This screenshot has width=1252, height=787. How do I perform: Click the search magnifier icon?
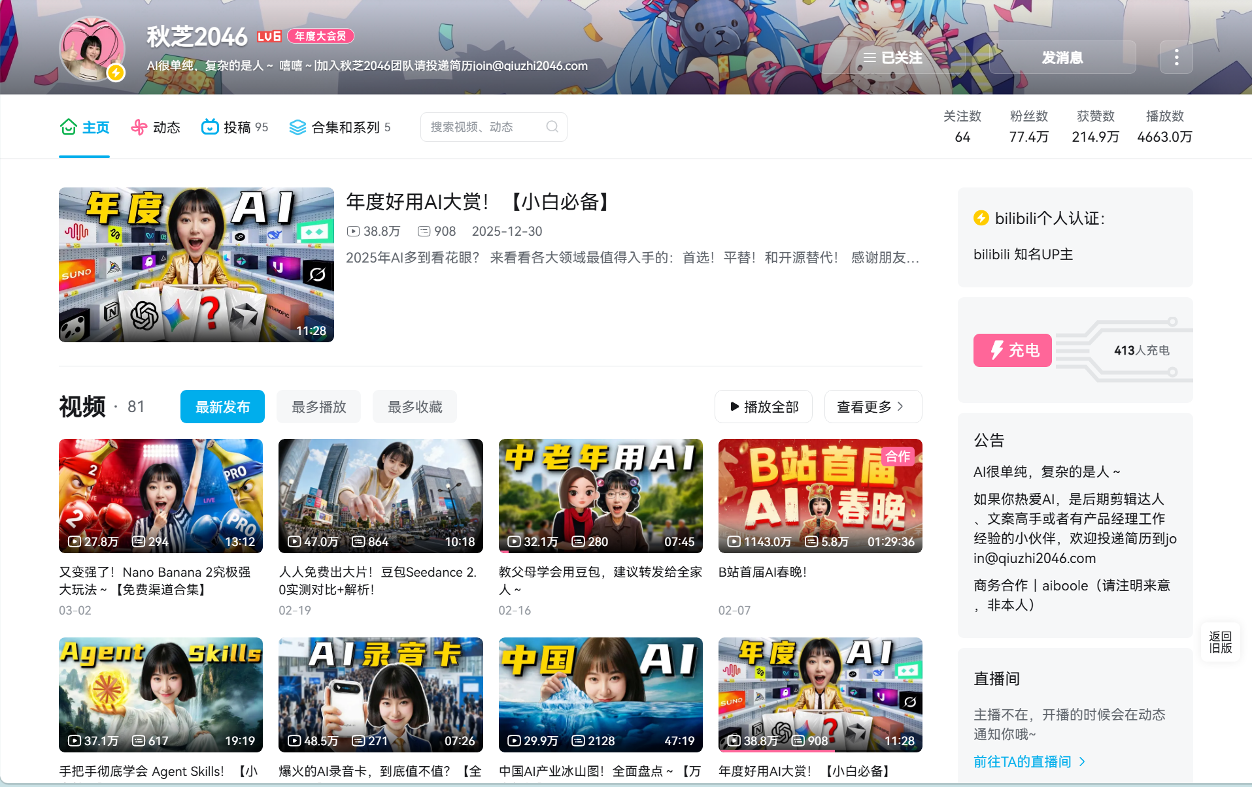pos(552,127)
